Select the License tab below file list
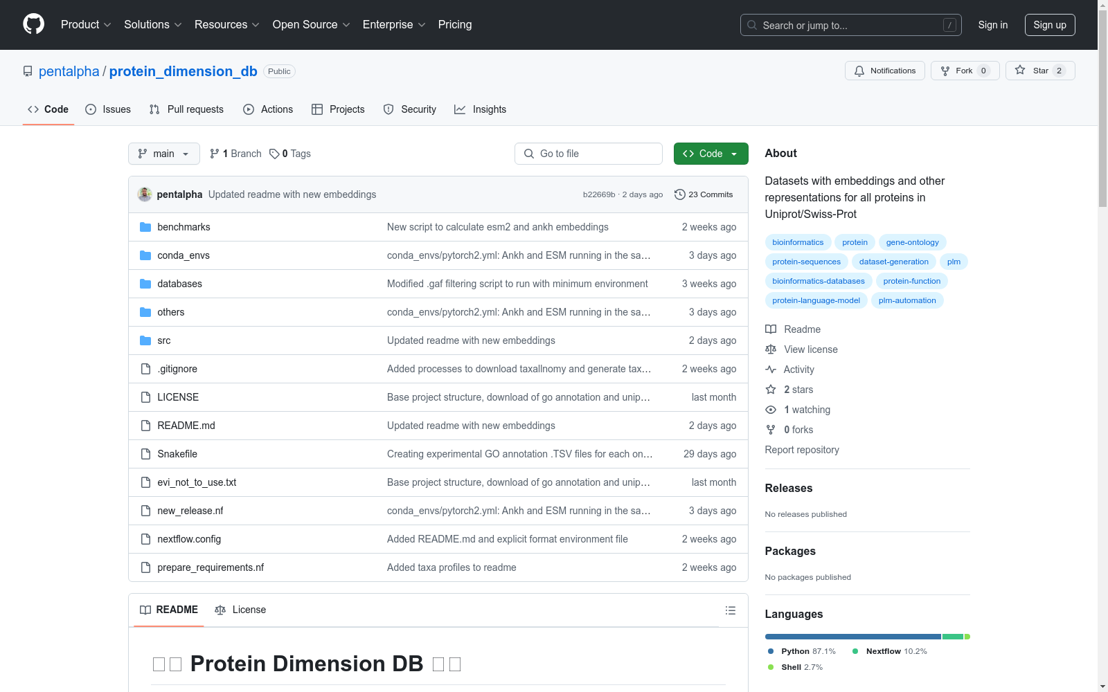This screenshot has width=1108, height=692. pos(240,610)
